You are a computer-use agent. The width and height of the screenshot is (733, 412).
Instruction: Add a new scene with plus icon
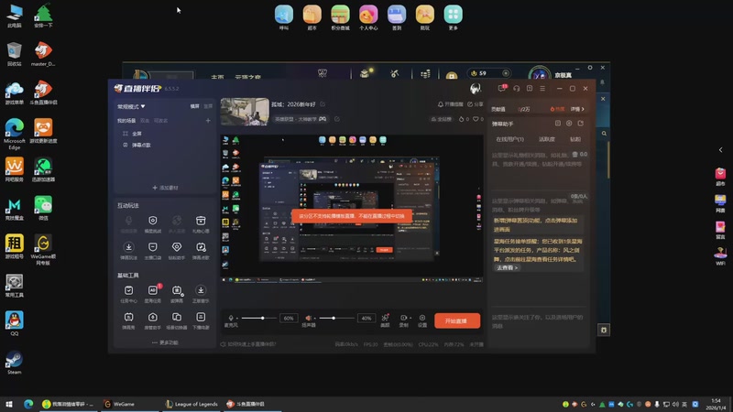[x=208, y=121]
